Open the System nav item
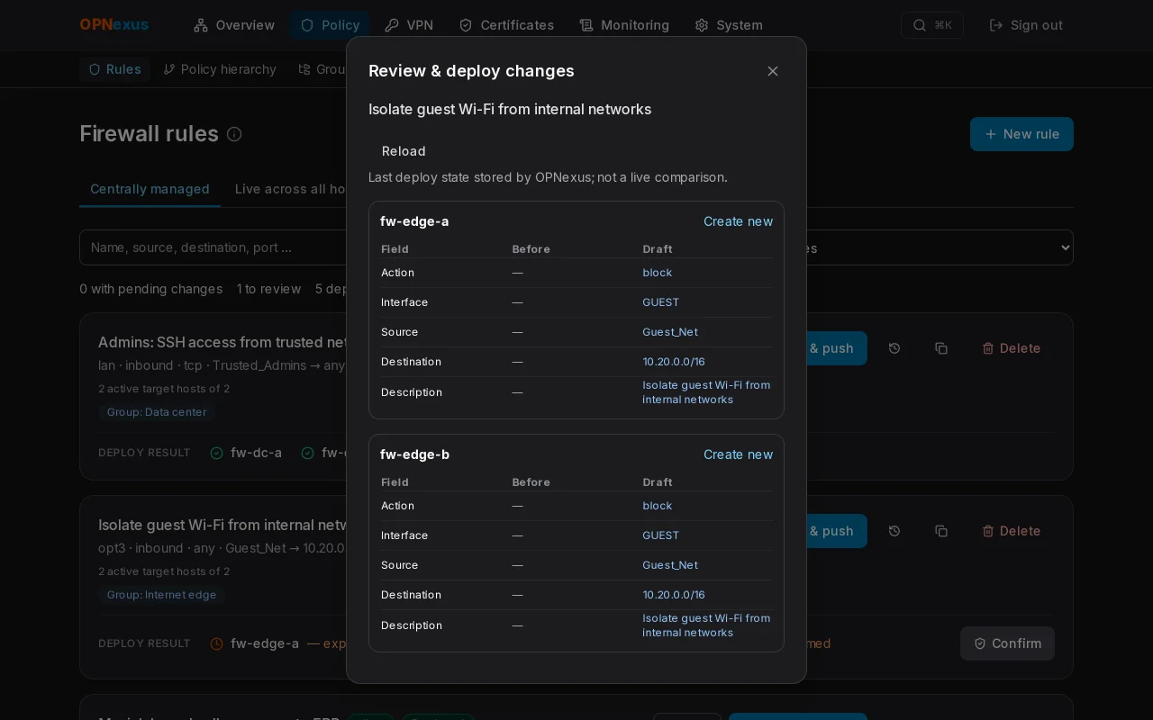Viewport: 1153px width, 720px height. [729, 25]
